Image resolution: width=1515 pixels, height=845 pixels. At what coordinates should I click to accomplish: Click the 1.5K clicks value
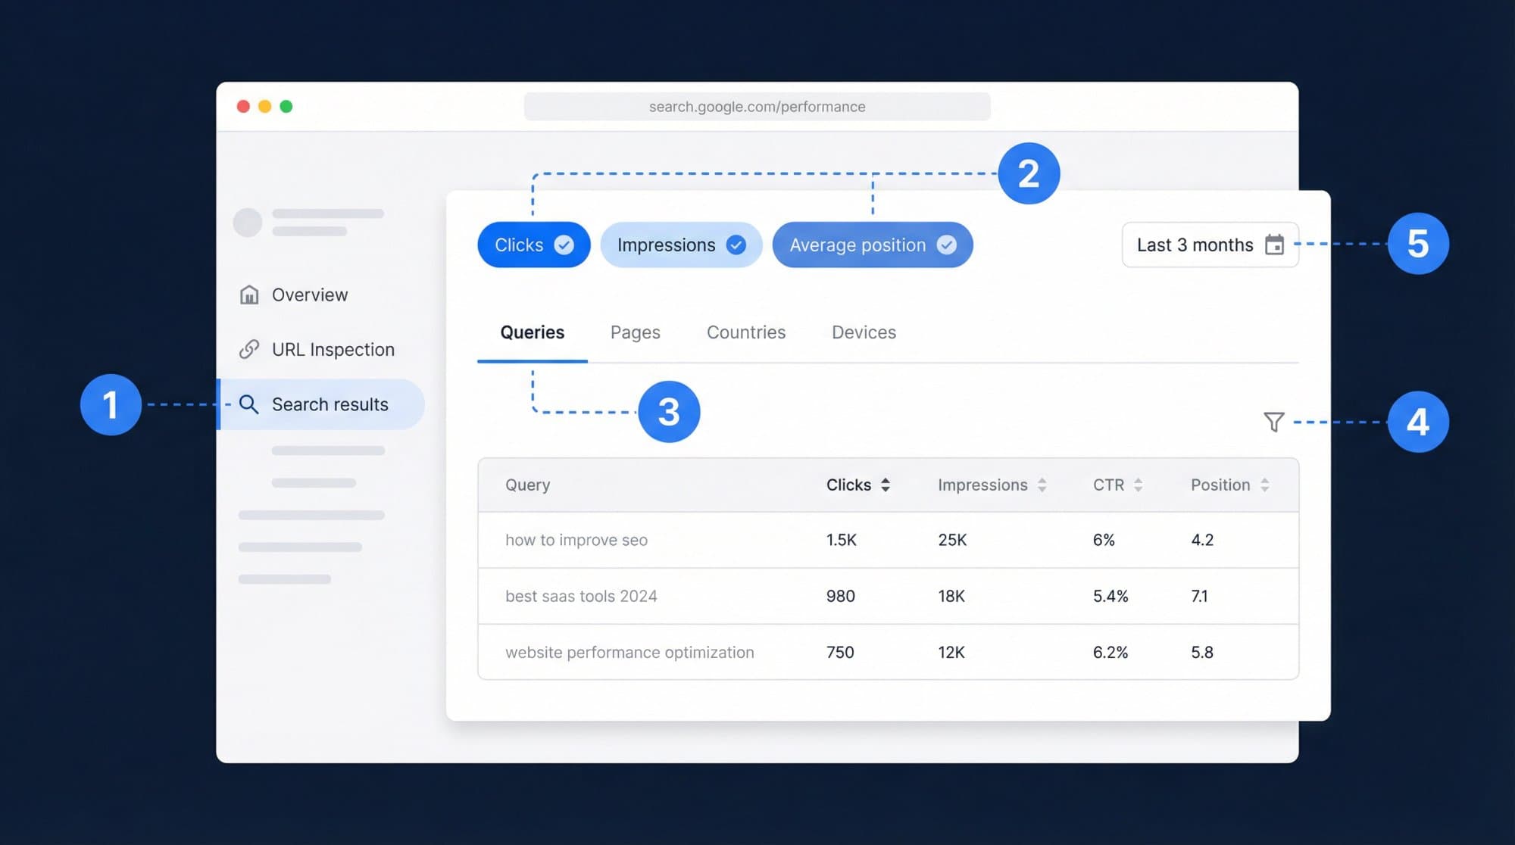(x=841, y=540)
